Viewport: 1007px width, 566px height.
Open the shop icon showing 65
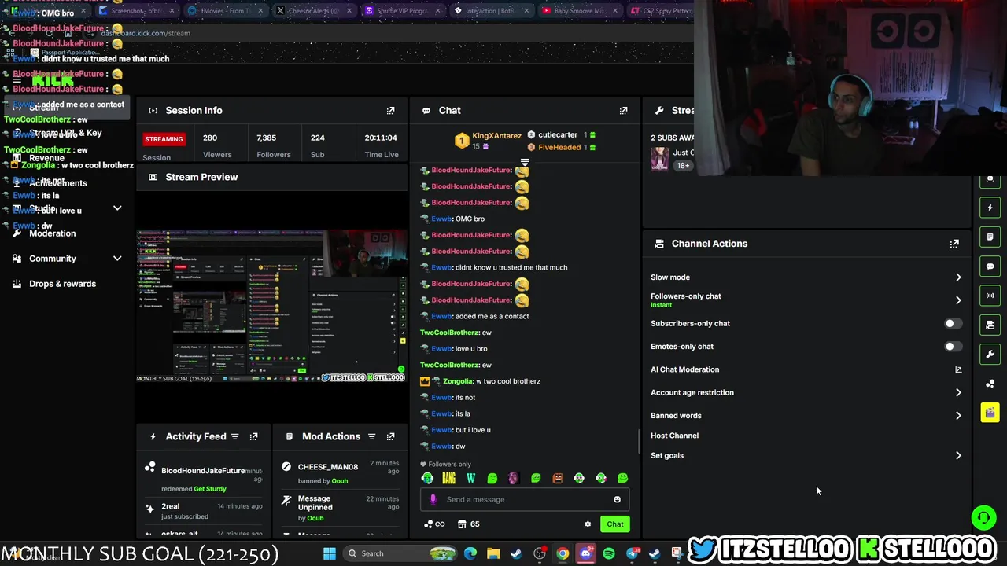tap(469, 524)
